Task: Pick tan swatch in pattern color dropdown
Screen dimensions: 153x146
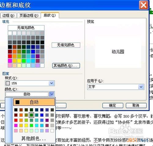Action: click(x=21, y=131)
